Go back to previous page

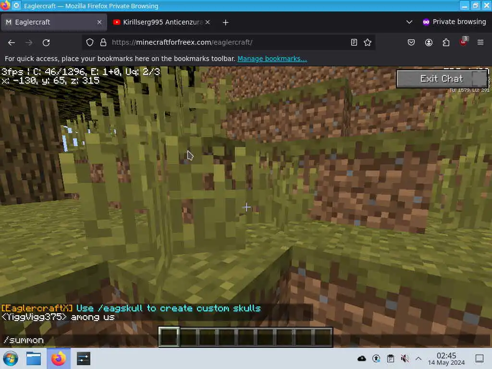tap(12, 42)
